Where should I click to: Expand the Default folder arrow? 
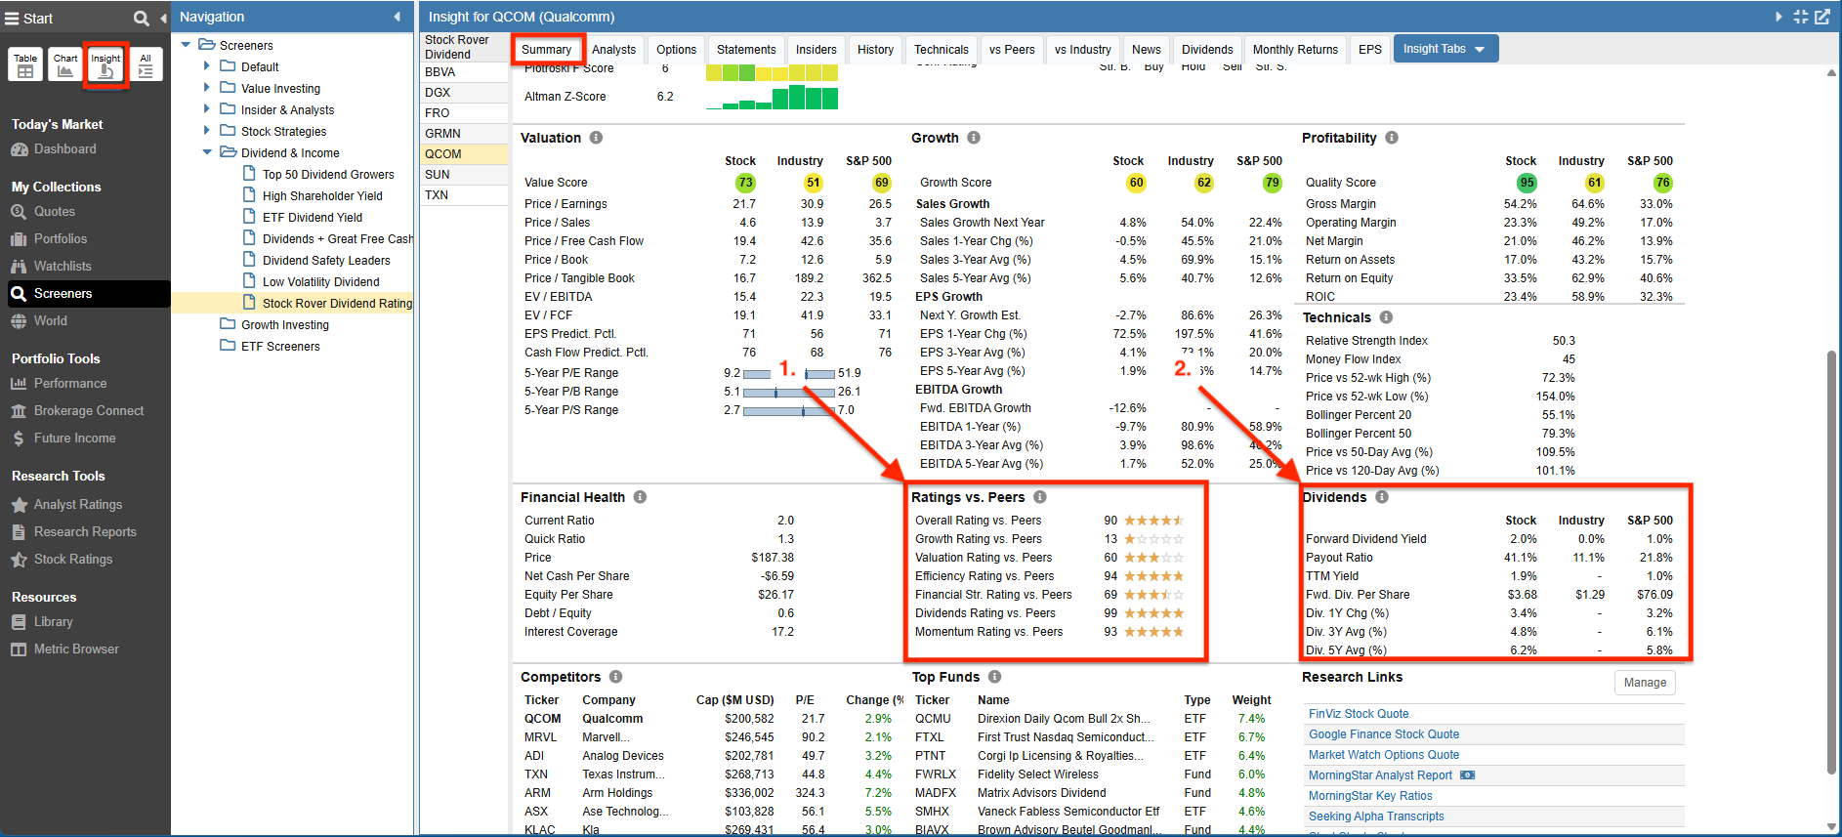tap(206, 66)
